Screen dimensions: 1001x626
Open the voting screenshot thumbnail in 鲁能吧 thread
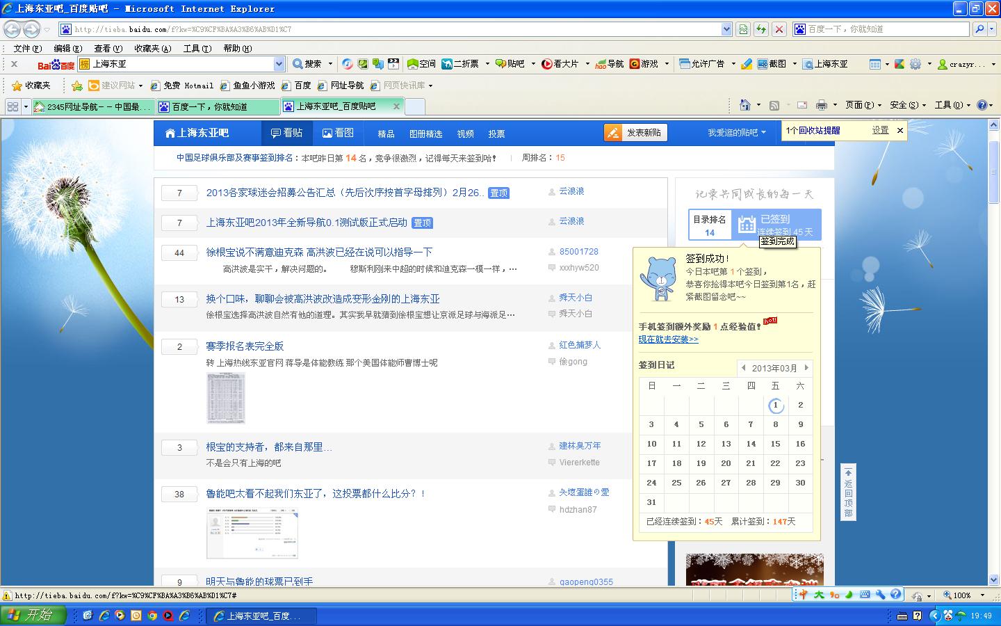(x=252, y=533)
